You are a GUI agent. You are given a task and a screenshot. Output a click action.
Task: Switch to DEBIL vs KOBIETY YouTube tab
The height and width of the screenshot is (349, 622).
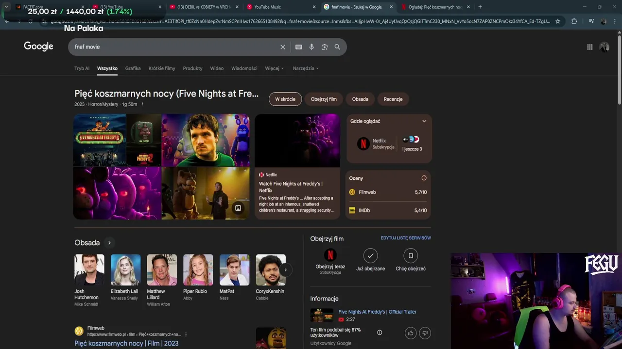tap(203, 7)
